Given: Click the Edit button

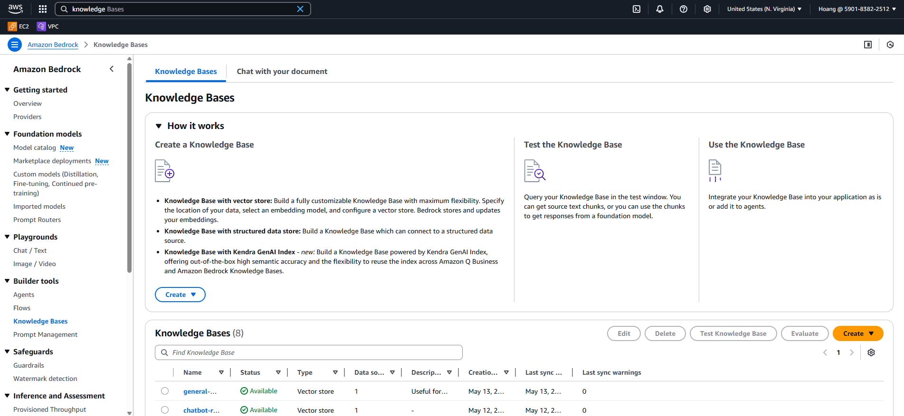Looking at the screenshot, I should pos(624,333).
